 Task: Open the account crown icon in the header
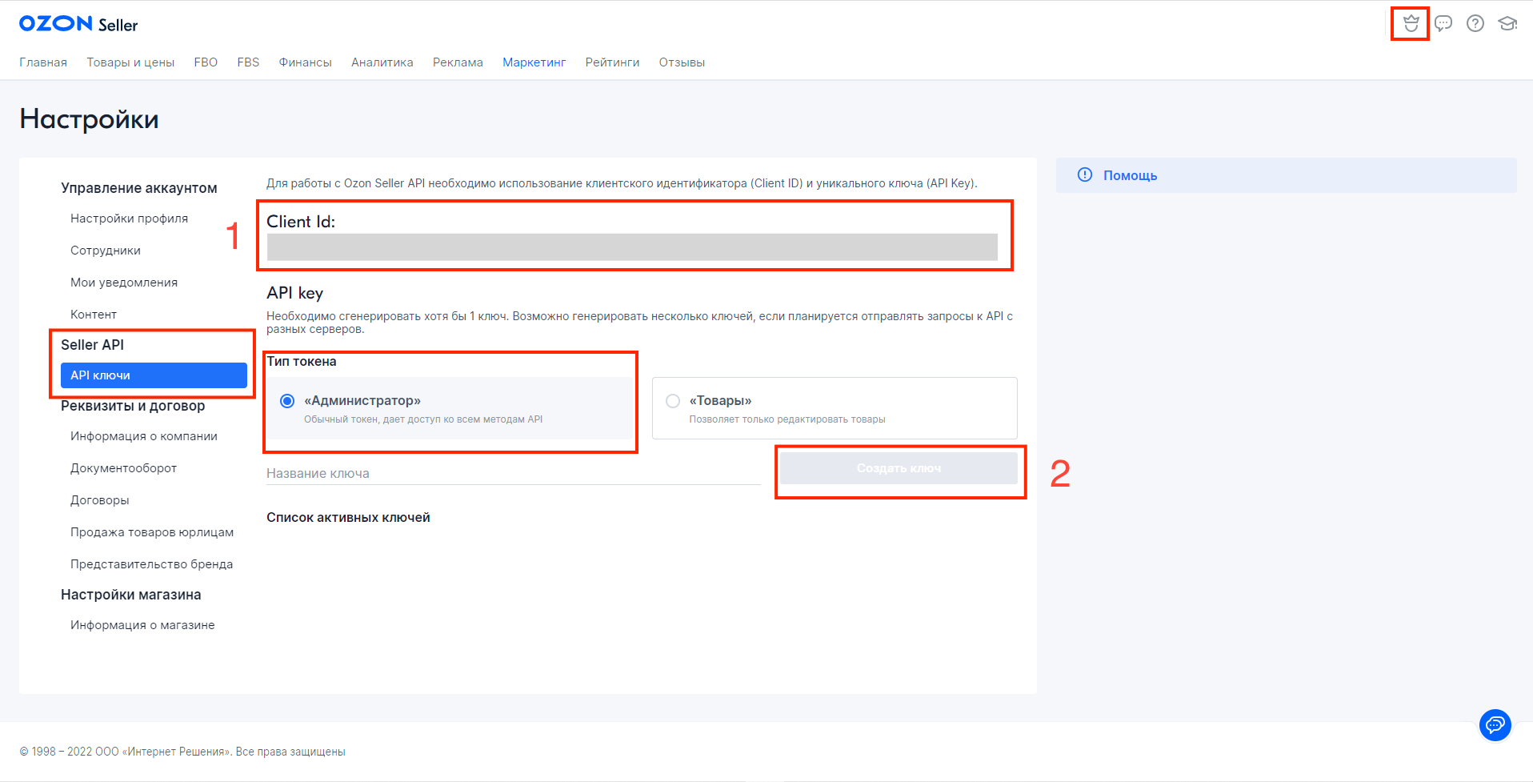tap(1411, 23)
